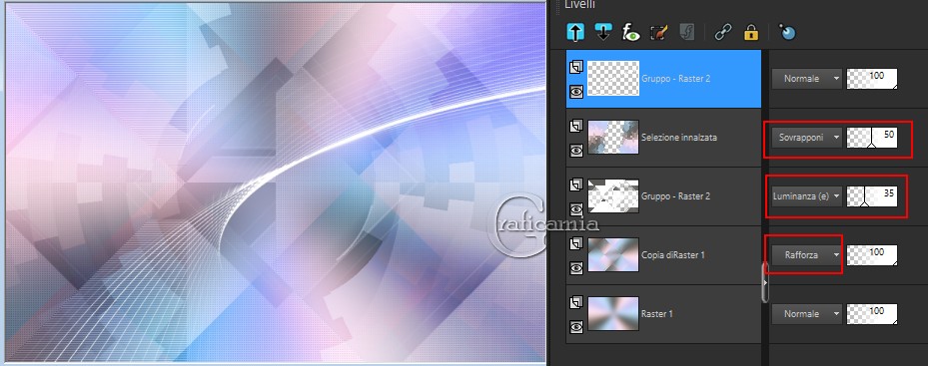Click the yellow lock transparency icon
This screenshot has width=928, height=366.
click(751, 32)
